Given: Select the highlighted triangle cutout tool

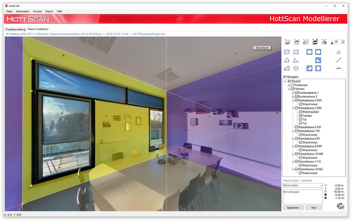Looking at the screenshot, I should pos(318,60).
